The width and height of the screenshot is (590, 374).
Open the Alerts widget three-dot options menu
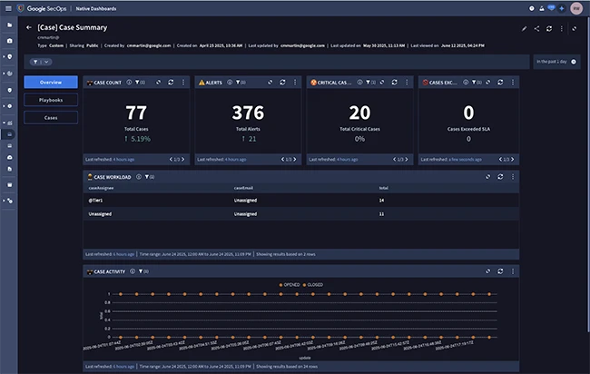(295, 82)
